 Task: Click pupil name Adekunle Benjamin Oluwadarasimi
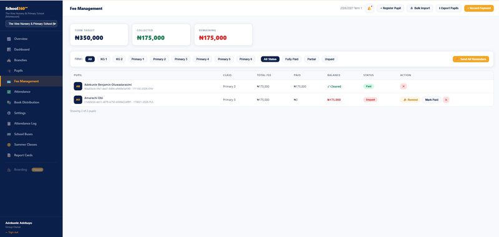[x=108, y=85]
